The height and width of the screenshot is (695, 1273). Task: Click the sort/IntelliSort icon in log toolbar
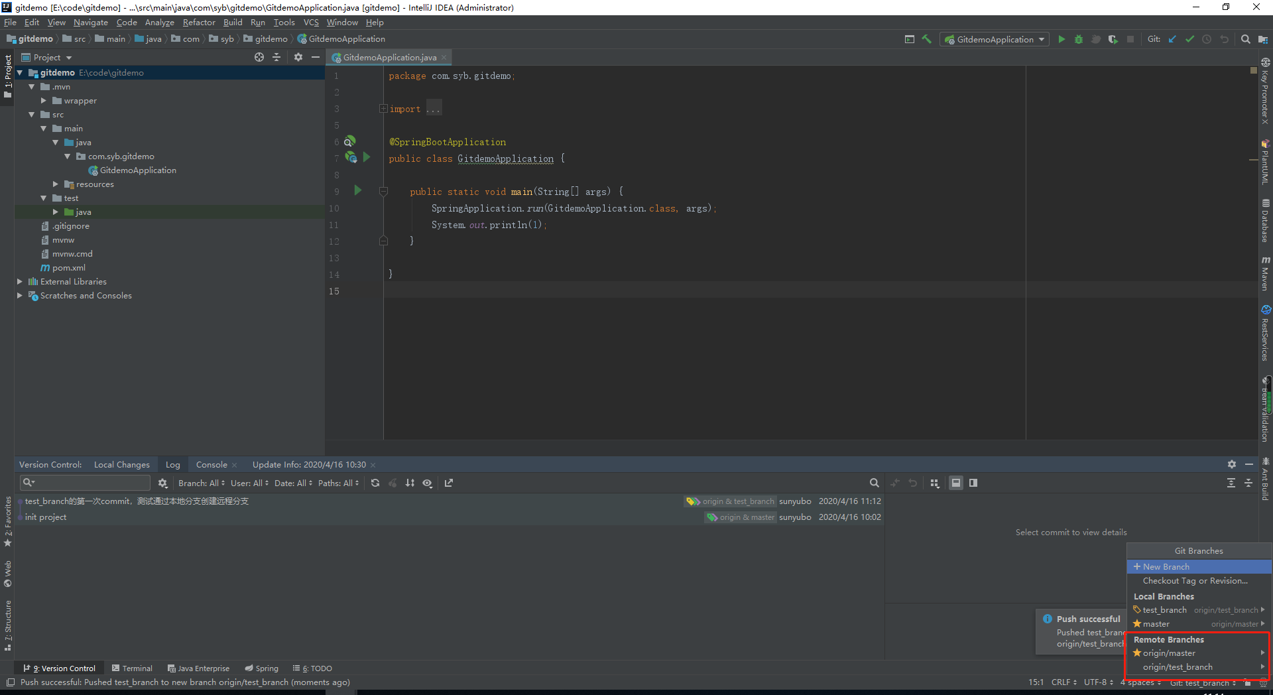click(410, 483)
